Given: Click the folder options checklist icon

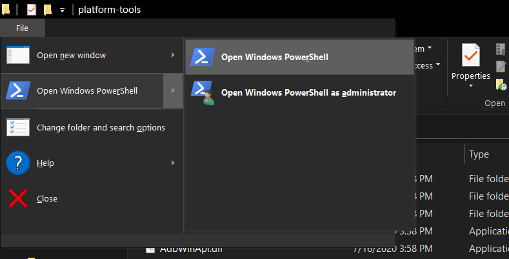Looking at the screenshot, I should 18,127.
